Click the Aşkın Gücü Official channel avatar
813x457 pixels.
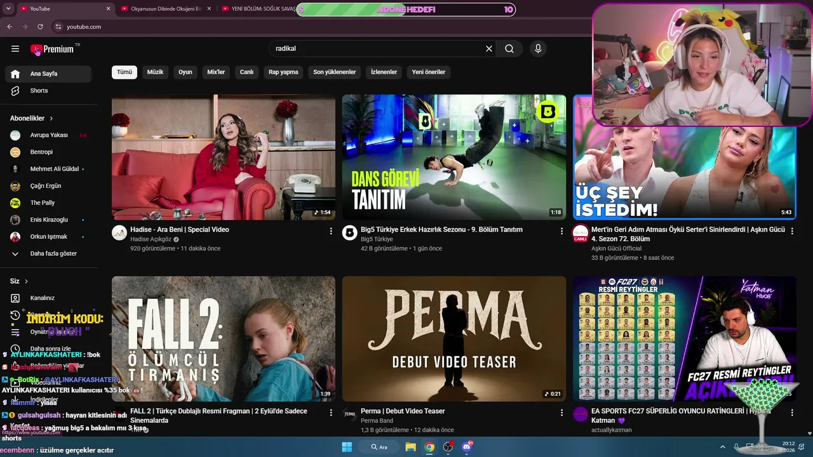point(580,233)
